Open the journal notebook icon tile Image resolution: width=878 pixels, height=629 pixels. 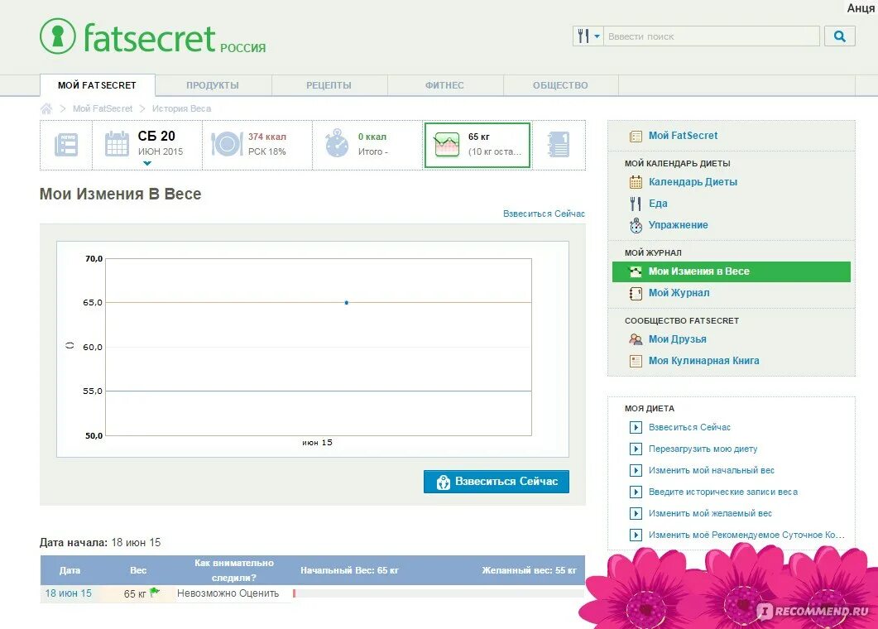(x=559, y=145)
